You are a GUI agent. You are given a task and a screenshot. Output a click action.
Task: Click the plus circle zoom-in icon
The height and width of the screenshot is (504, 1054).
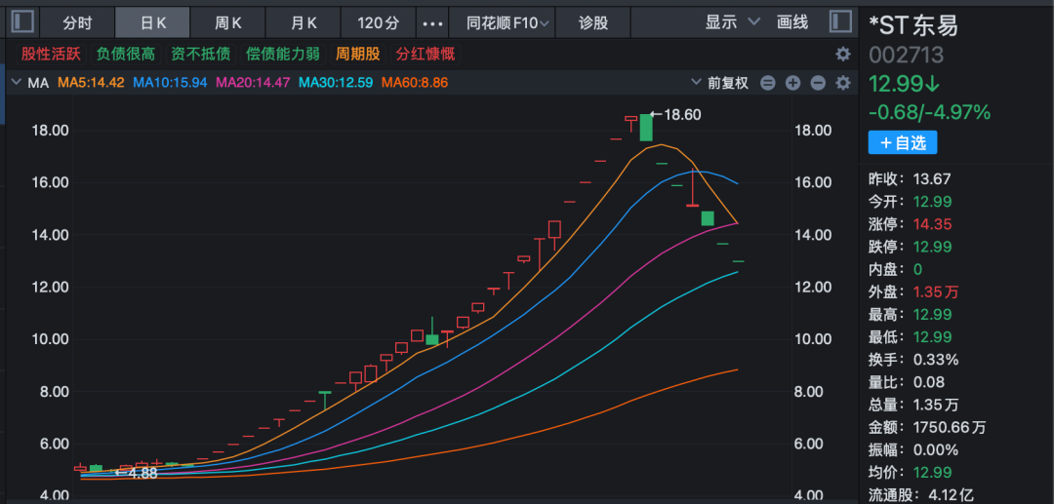coord(793,83)
